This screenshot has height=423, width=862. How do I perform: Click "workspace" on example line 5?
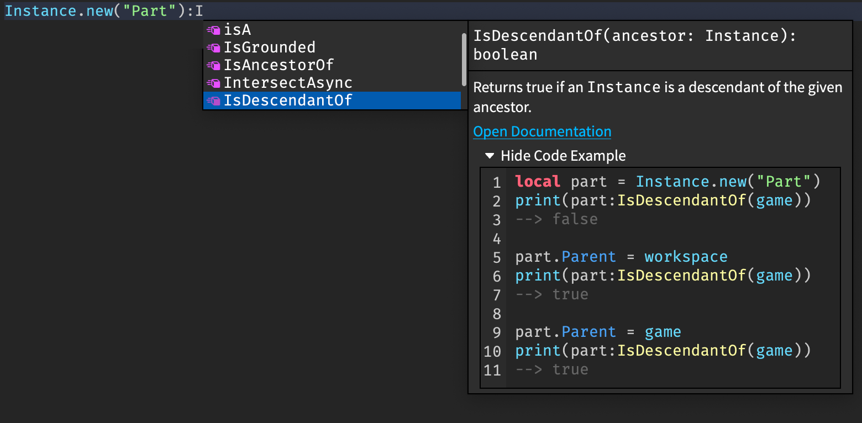coord(686,257)
